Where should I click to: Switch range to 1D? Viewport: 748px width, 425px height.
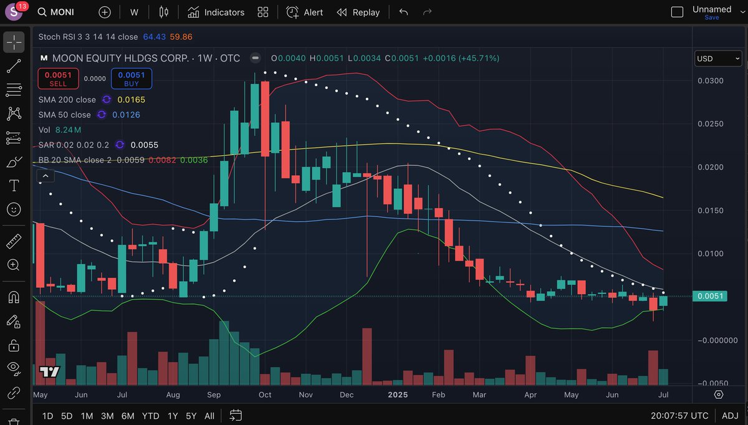(x=47, y=416)
